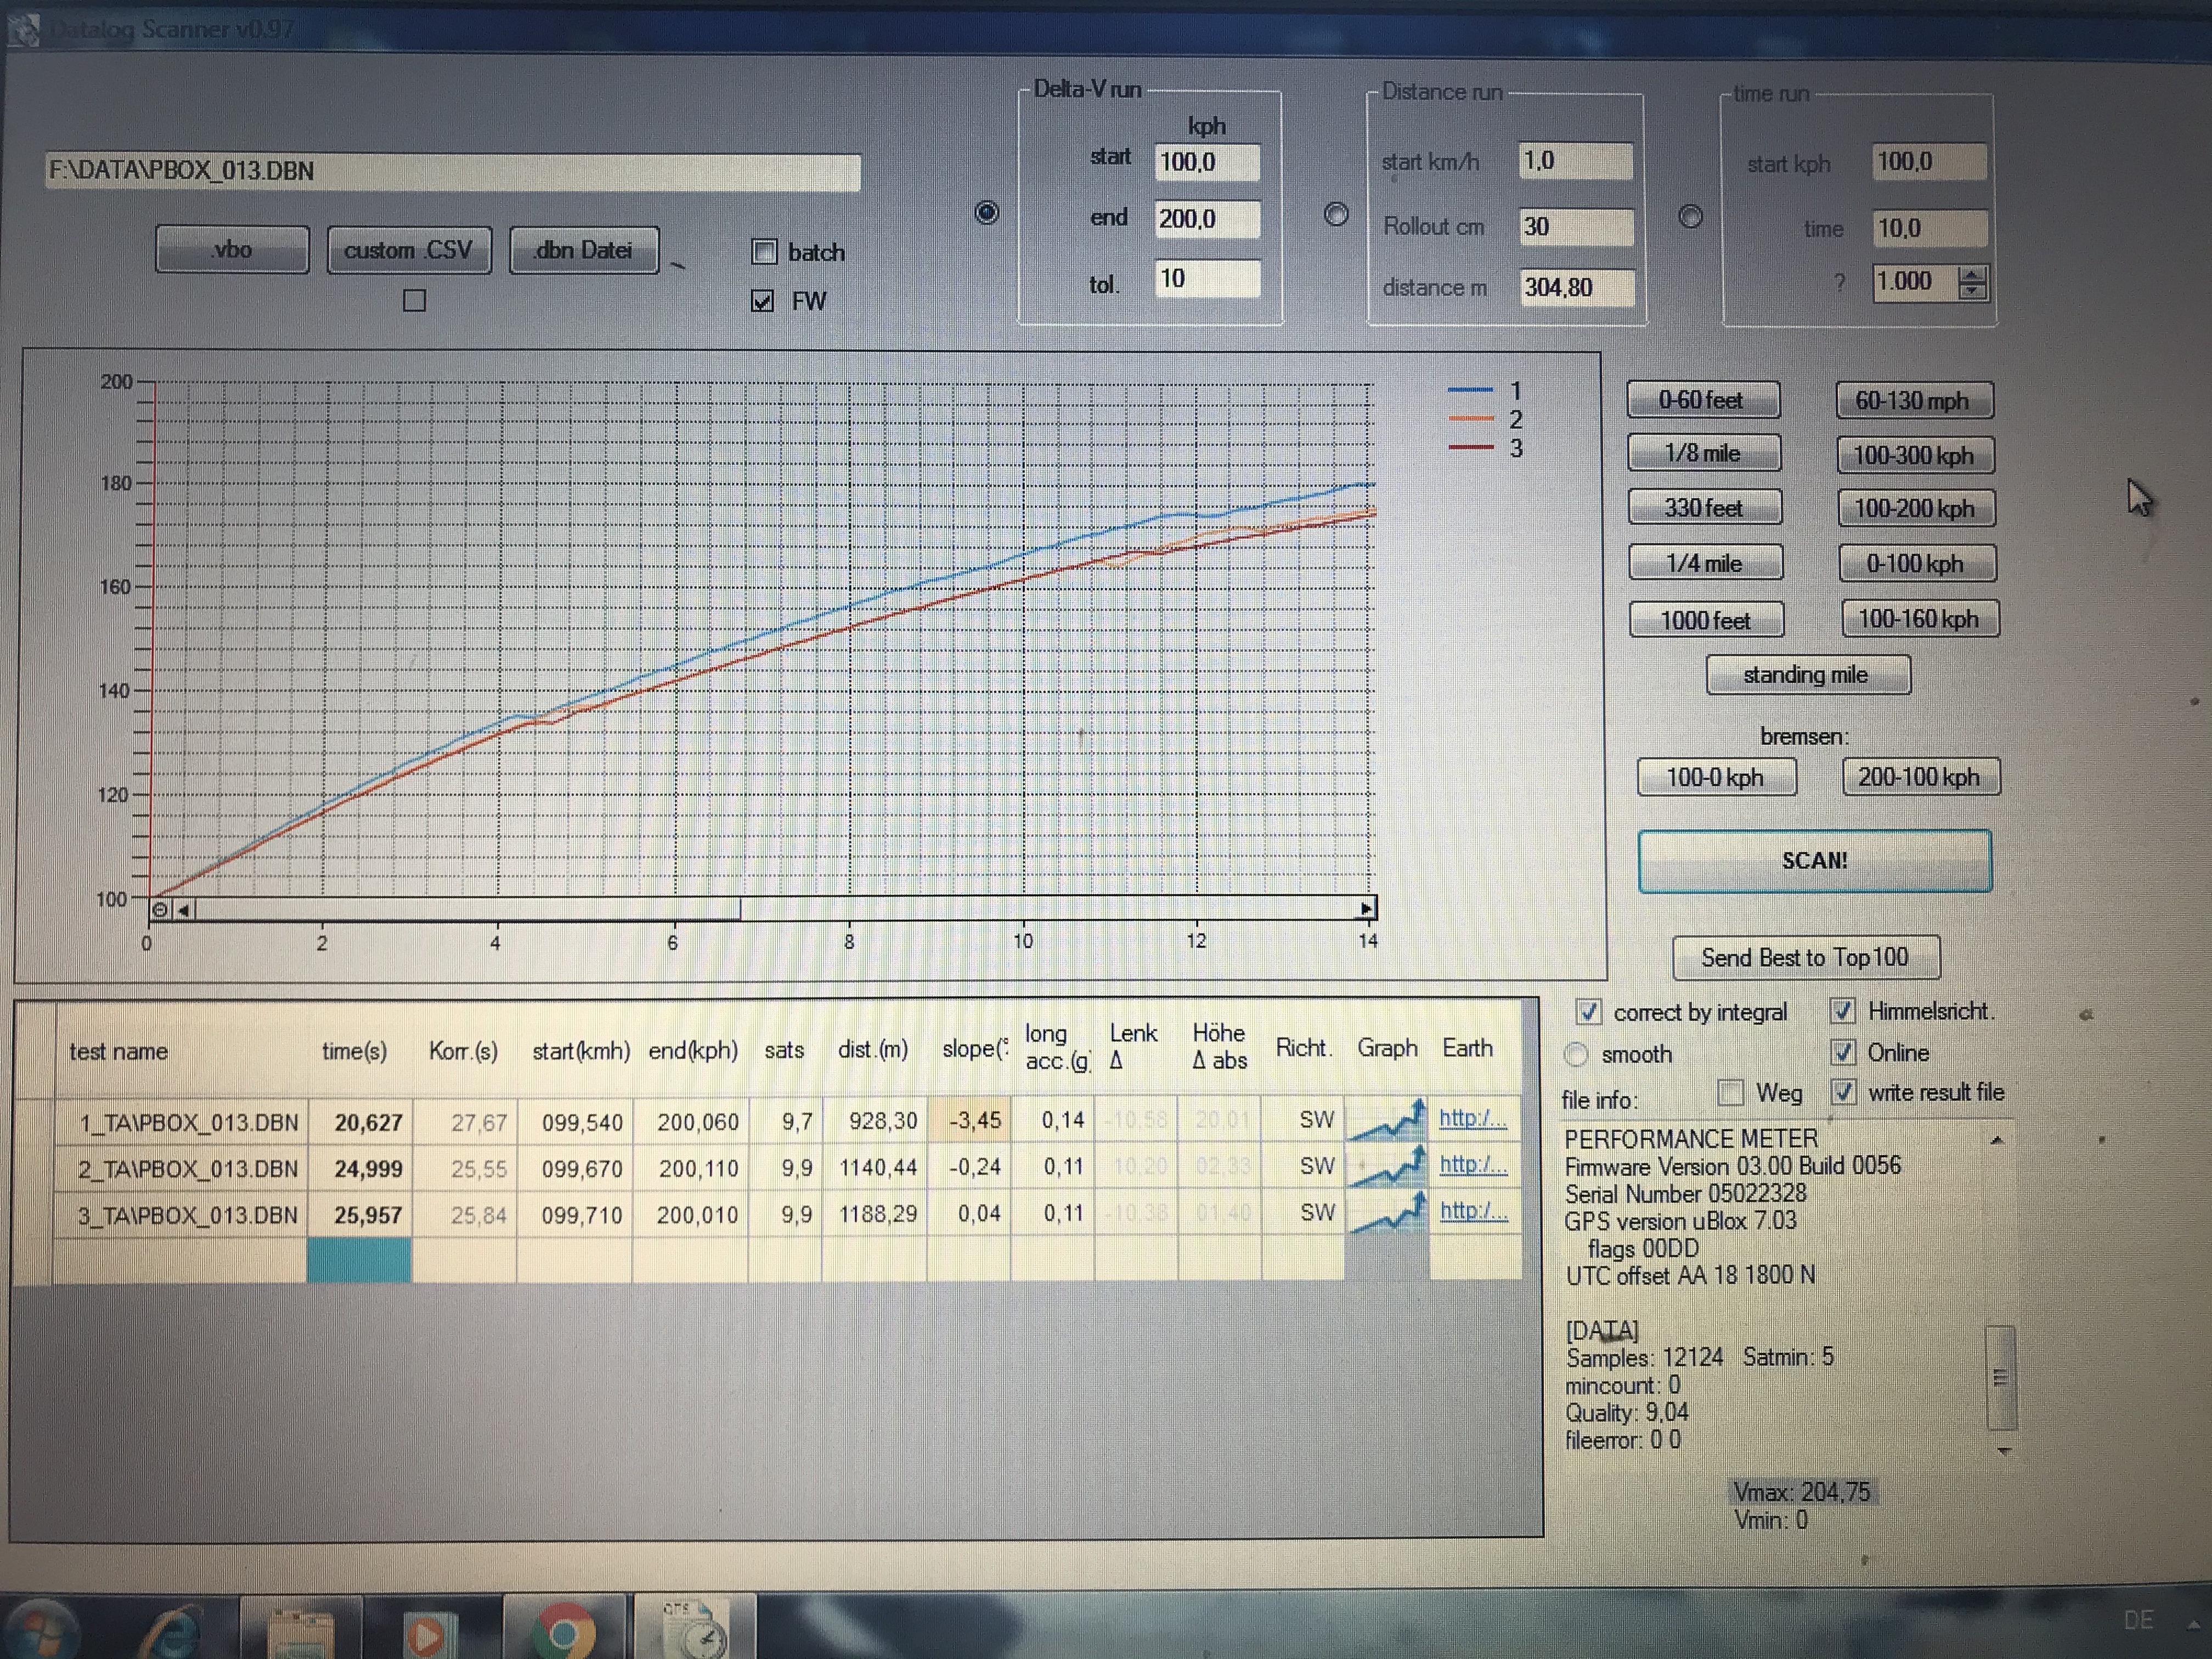This screenshot has width=2212, height=1659.
Task: Increase the time run spinner value
Action: [1972, 275]
